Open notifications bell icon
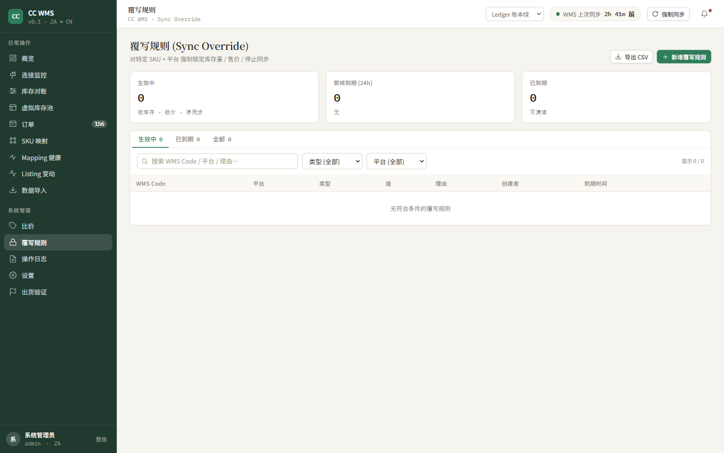Screen dimensions: 724x453 click(704, 14)
